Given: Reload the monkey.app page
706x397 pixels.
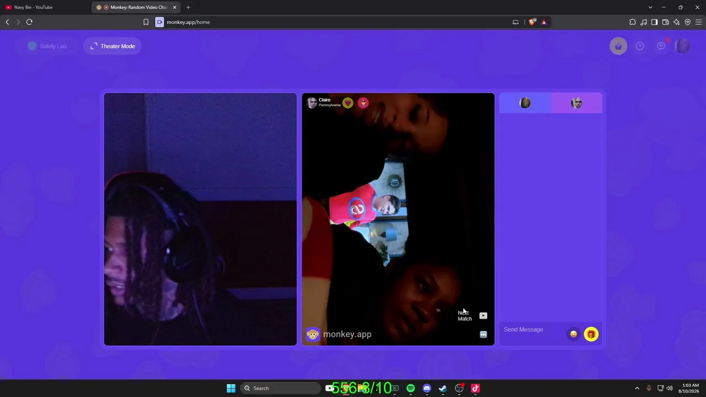Looking at the screenshot, I should [29, 22].
